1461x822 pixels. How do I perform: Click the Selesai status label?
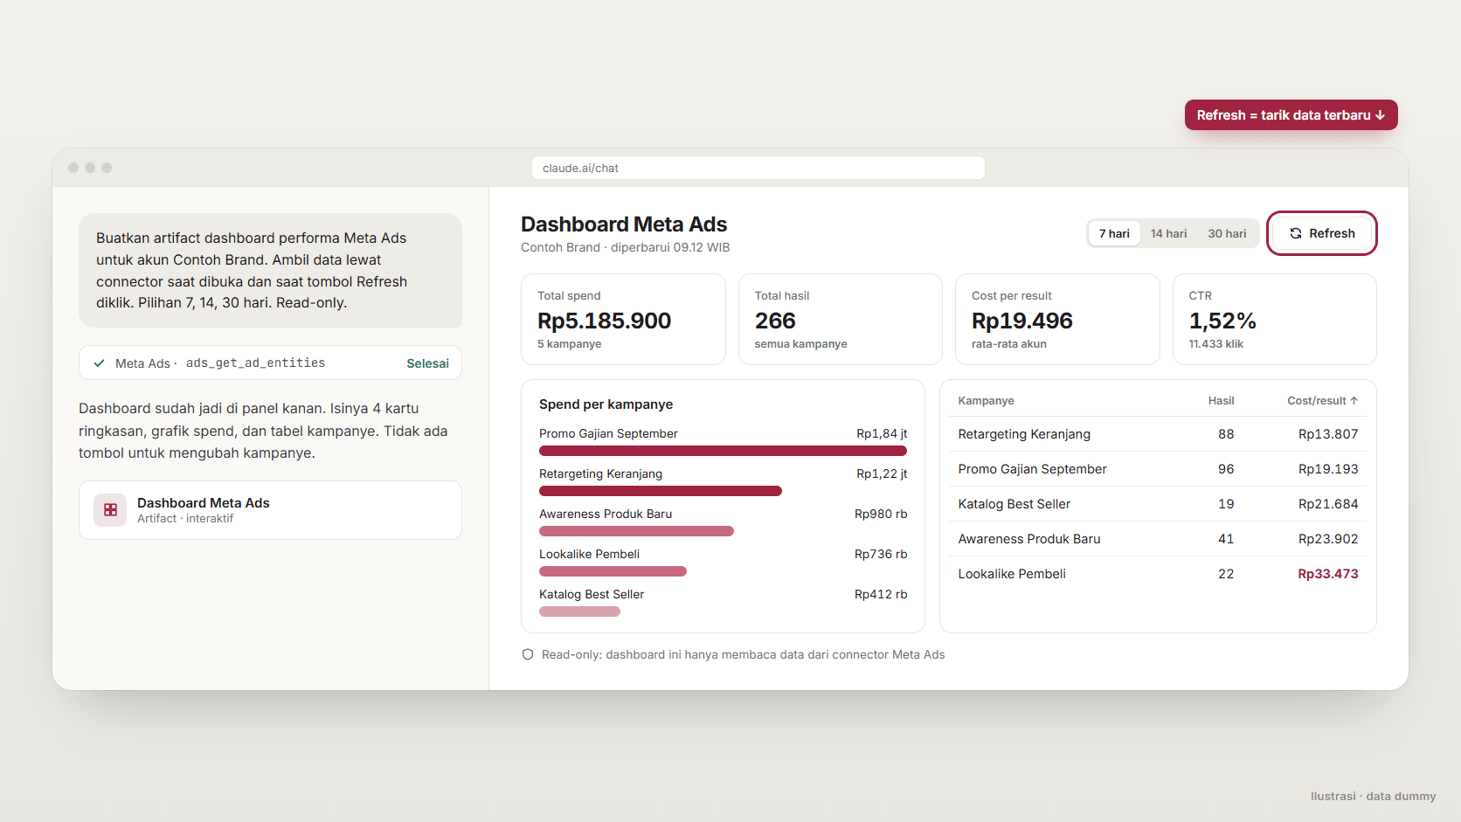(x=427, y=363)
